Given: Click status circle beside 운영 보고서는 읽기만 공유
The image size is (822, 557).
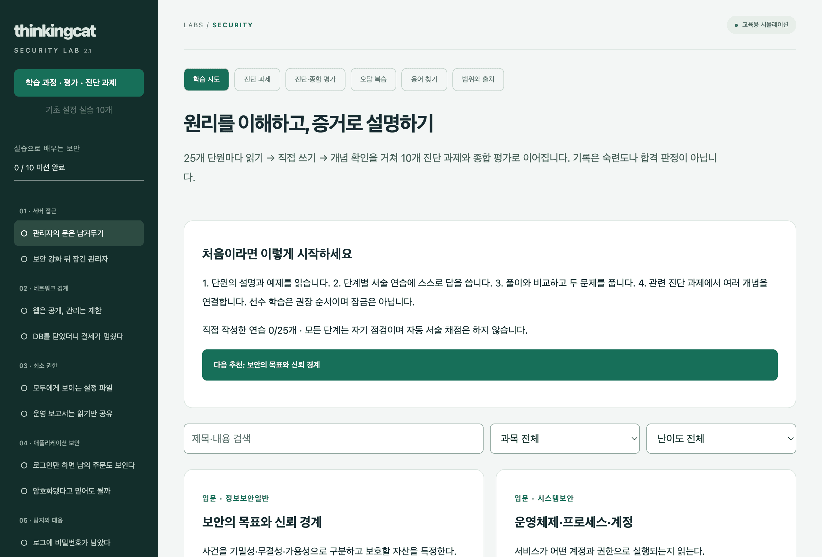Looking at the screenshot, I should 24,414.
